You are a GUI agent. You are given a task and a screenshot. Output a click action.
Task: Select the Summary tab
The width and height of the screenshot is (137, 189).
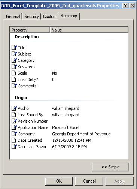69,16
